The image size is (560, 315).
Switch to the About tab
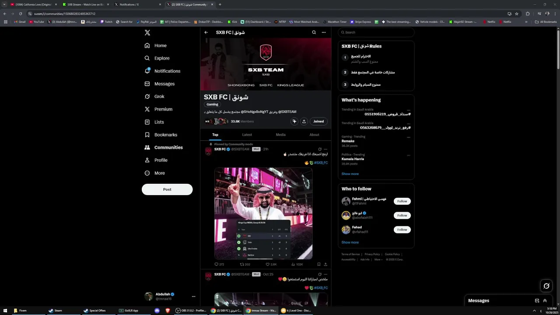point(314,135)
